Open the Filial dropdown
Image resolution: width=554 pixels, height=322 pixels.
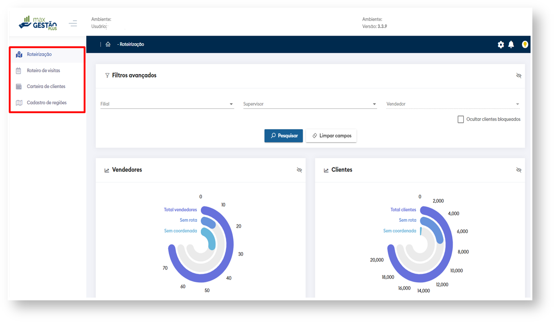[167, 104]
